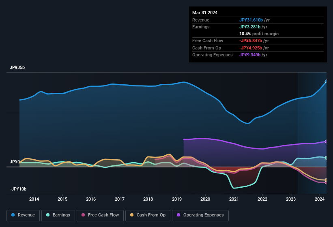Screen dimensions: 333x227
Task: Click the orange Cash From Op endpoint marker
Action: click(x=326, y=180)
